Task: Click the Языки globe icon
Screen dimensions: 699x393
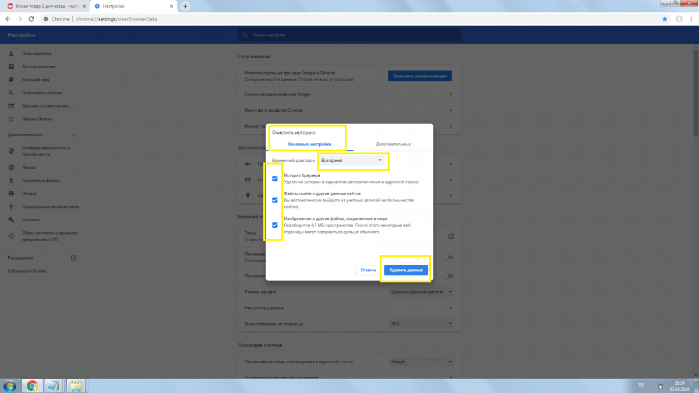Action: click(11, 167)
